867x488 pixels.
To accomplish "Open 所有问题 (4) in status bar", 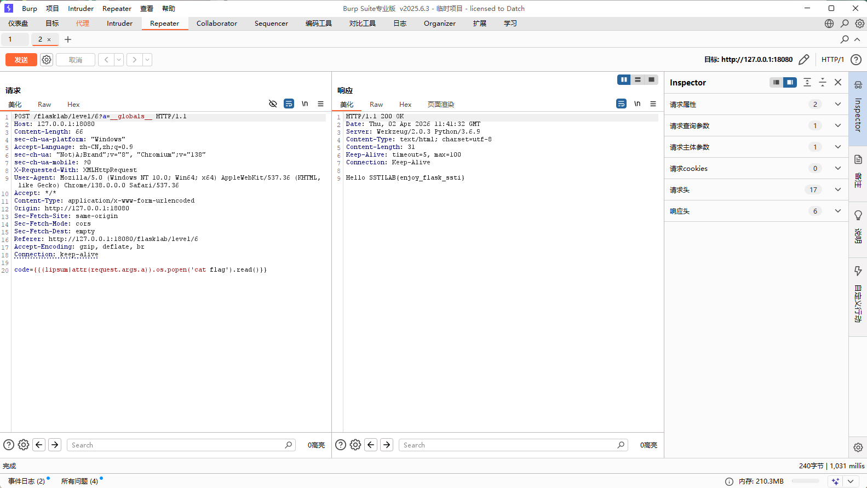I will coord(79,481).
